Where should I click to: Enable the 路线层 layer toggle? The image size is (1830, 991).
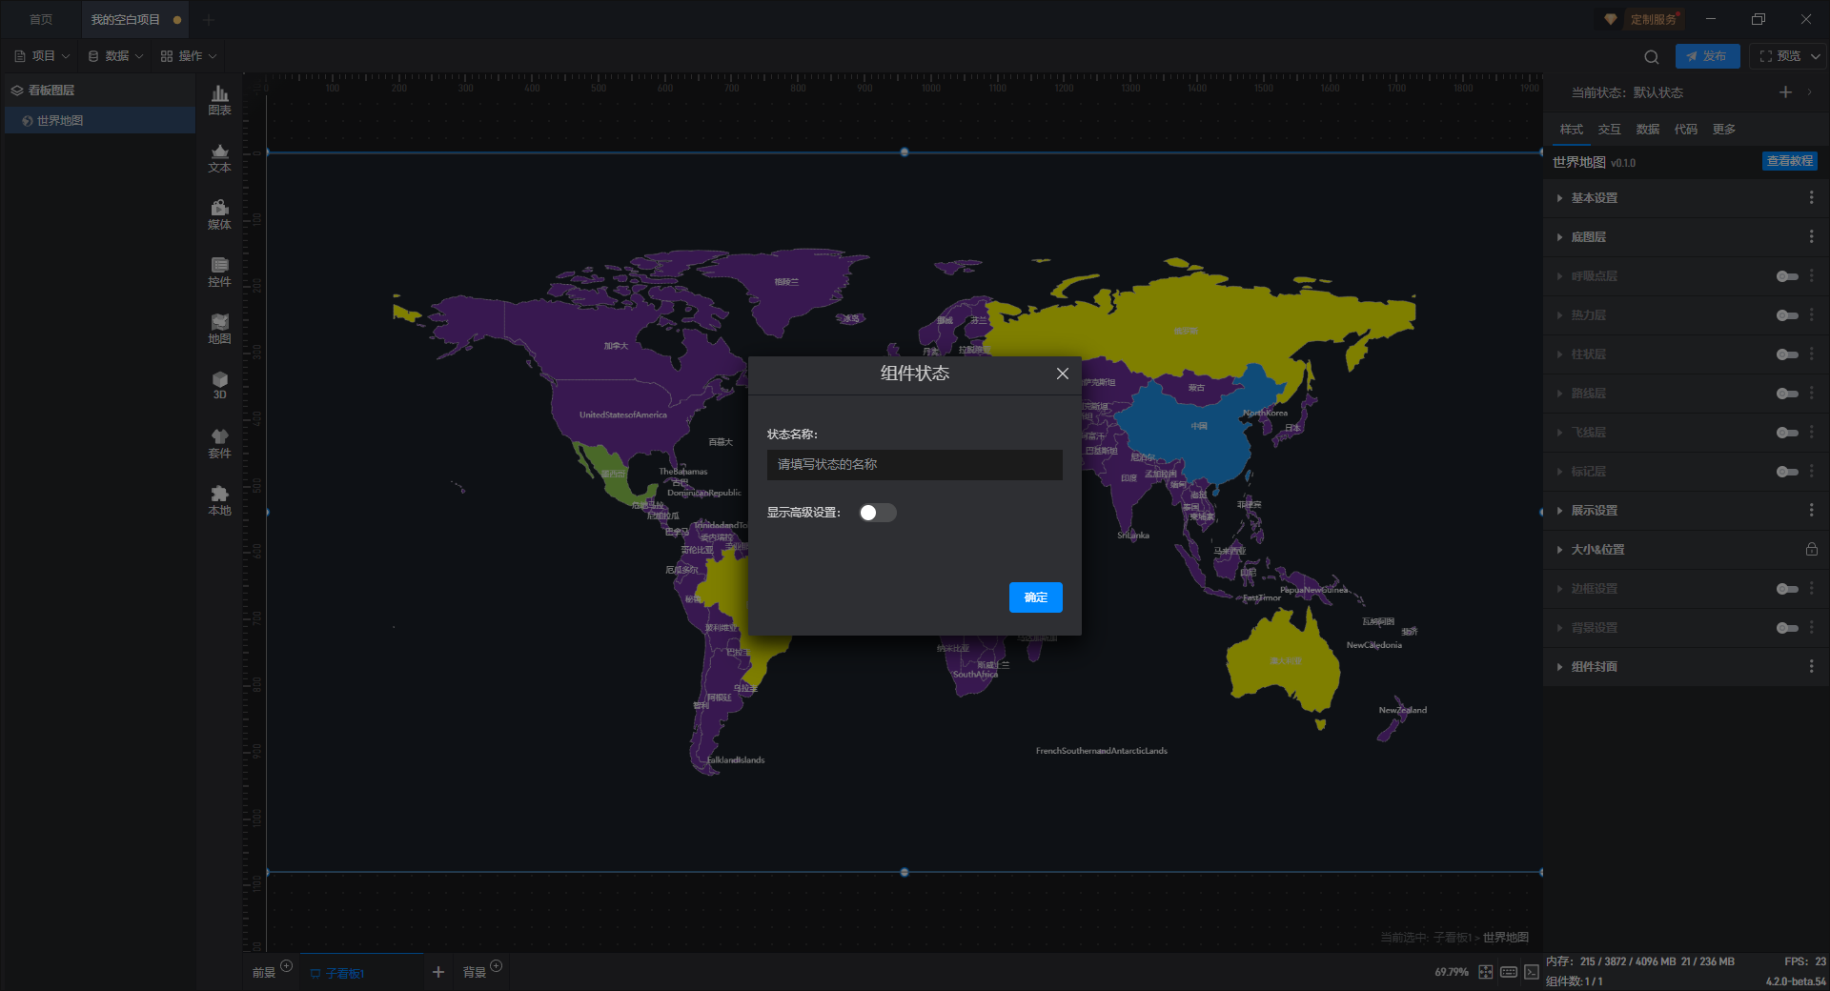1787,394
